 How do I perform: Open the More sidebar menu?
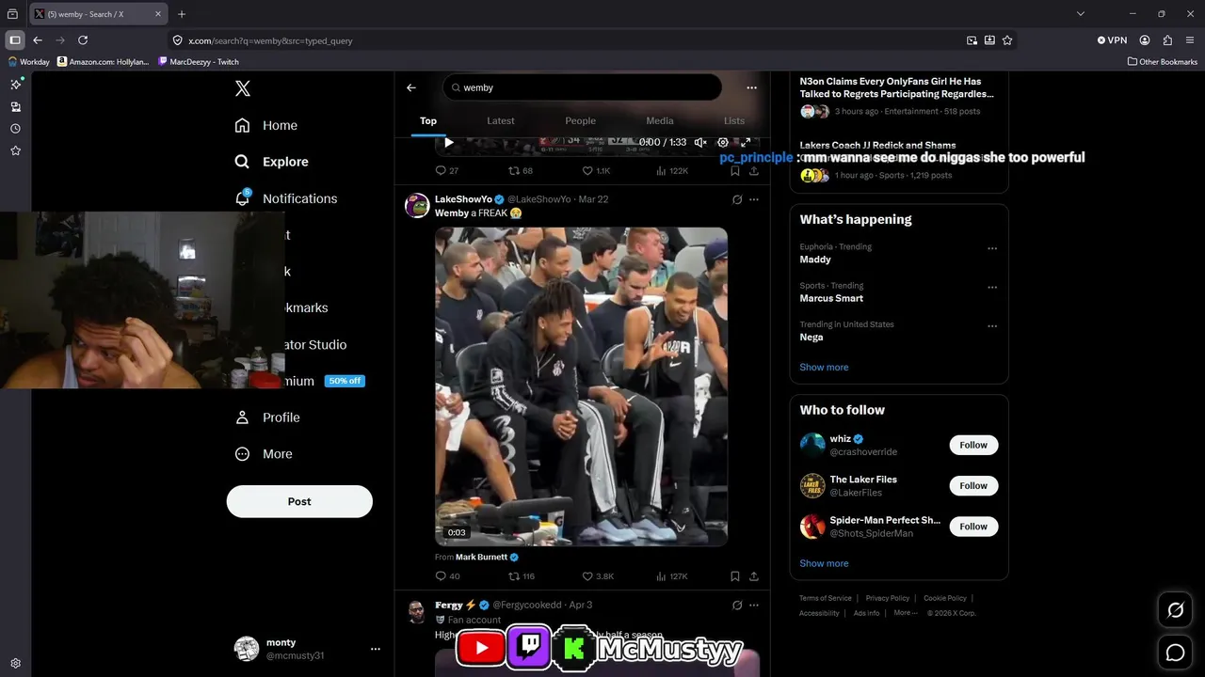[x=264, y=454]
